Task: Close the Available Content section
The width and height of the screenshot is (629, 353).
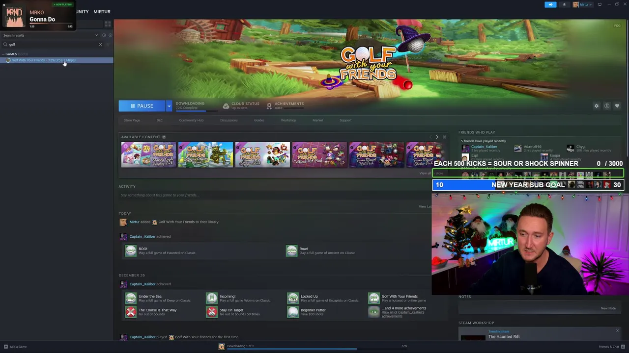Action: coord(444,137)
